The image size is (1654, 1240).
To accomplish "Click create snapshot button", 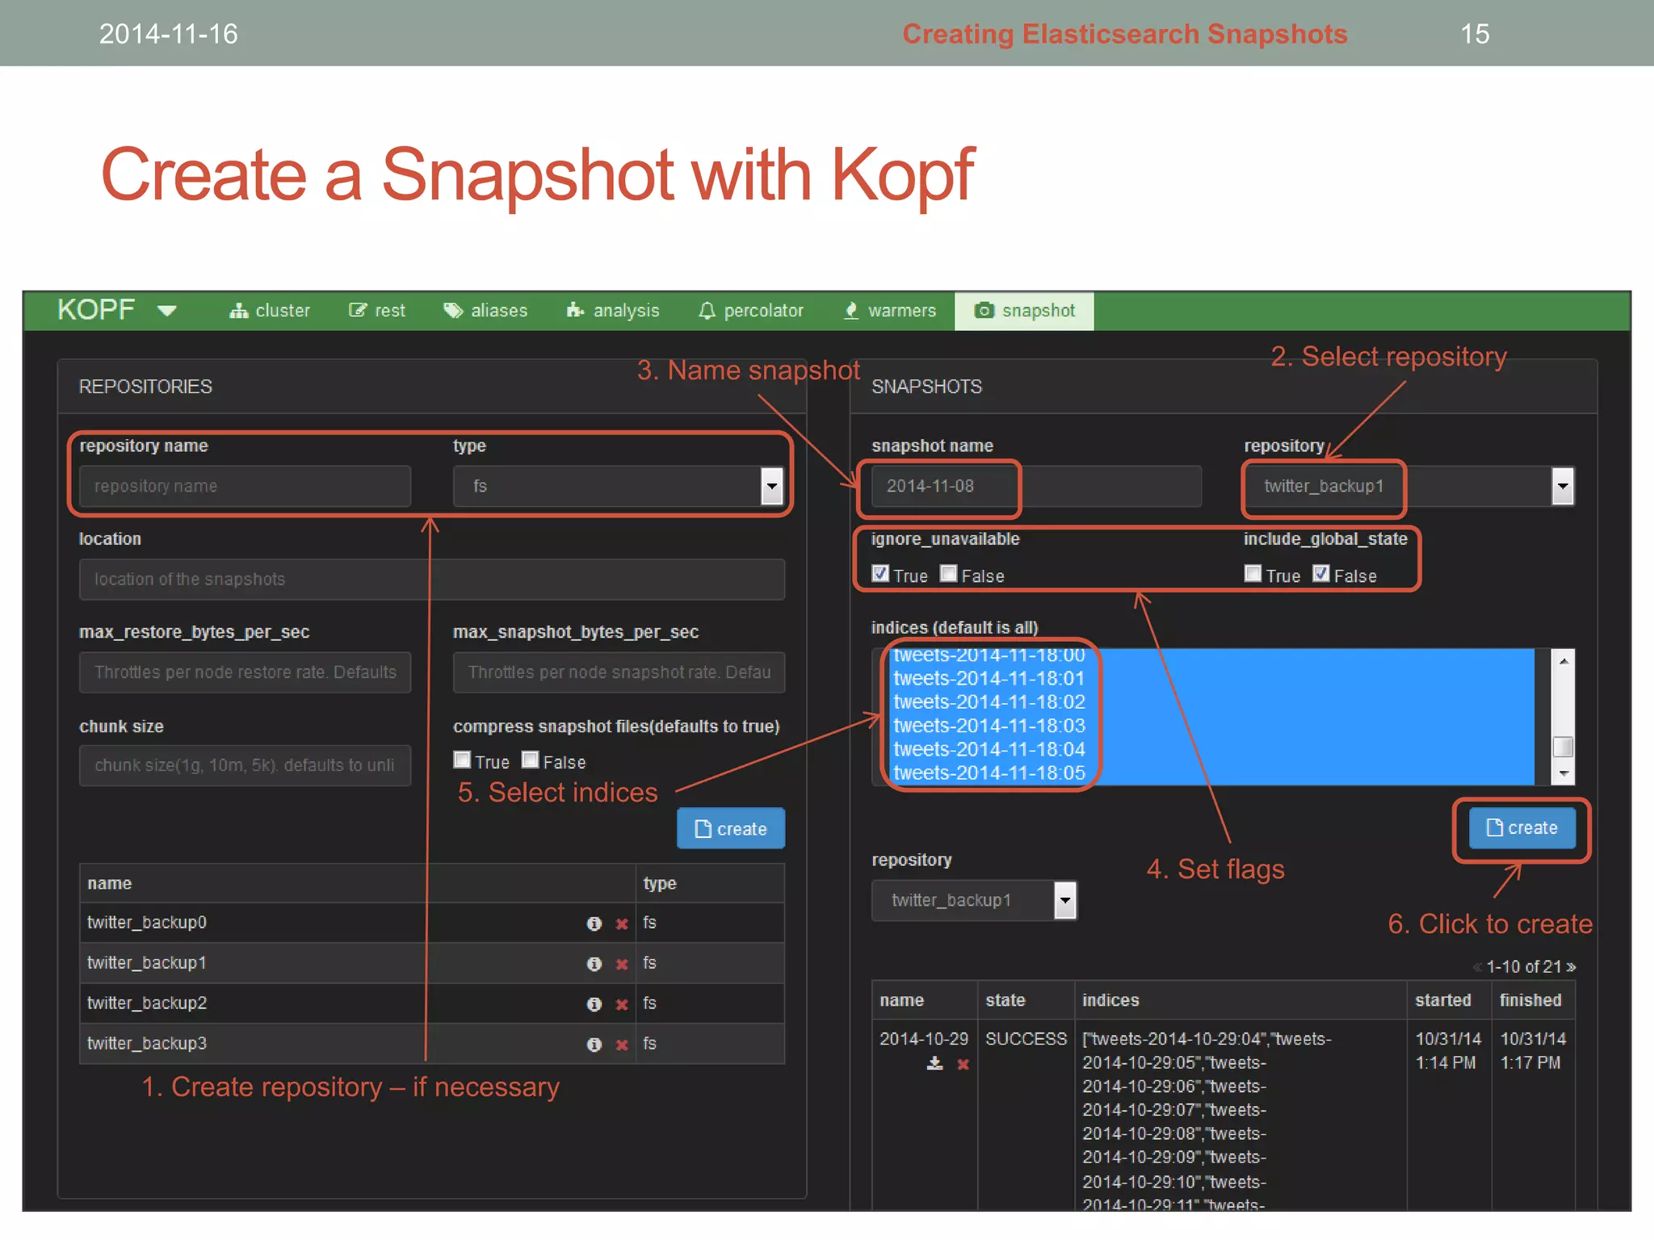I will pos(1522,828).
